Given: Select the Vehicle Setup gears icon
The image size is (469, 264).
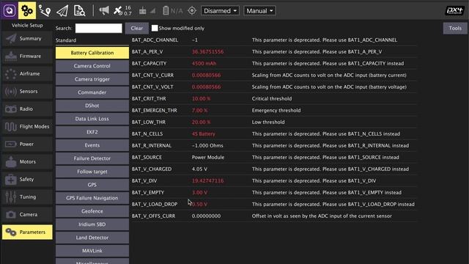Looking at the screenshot, I should (x=27, y=10).
